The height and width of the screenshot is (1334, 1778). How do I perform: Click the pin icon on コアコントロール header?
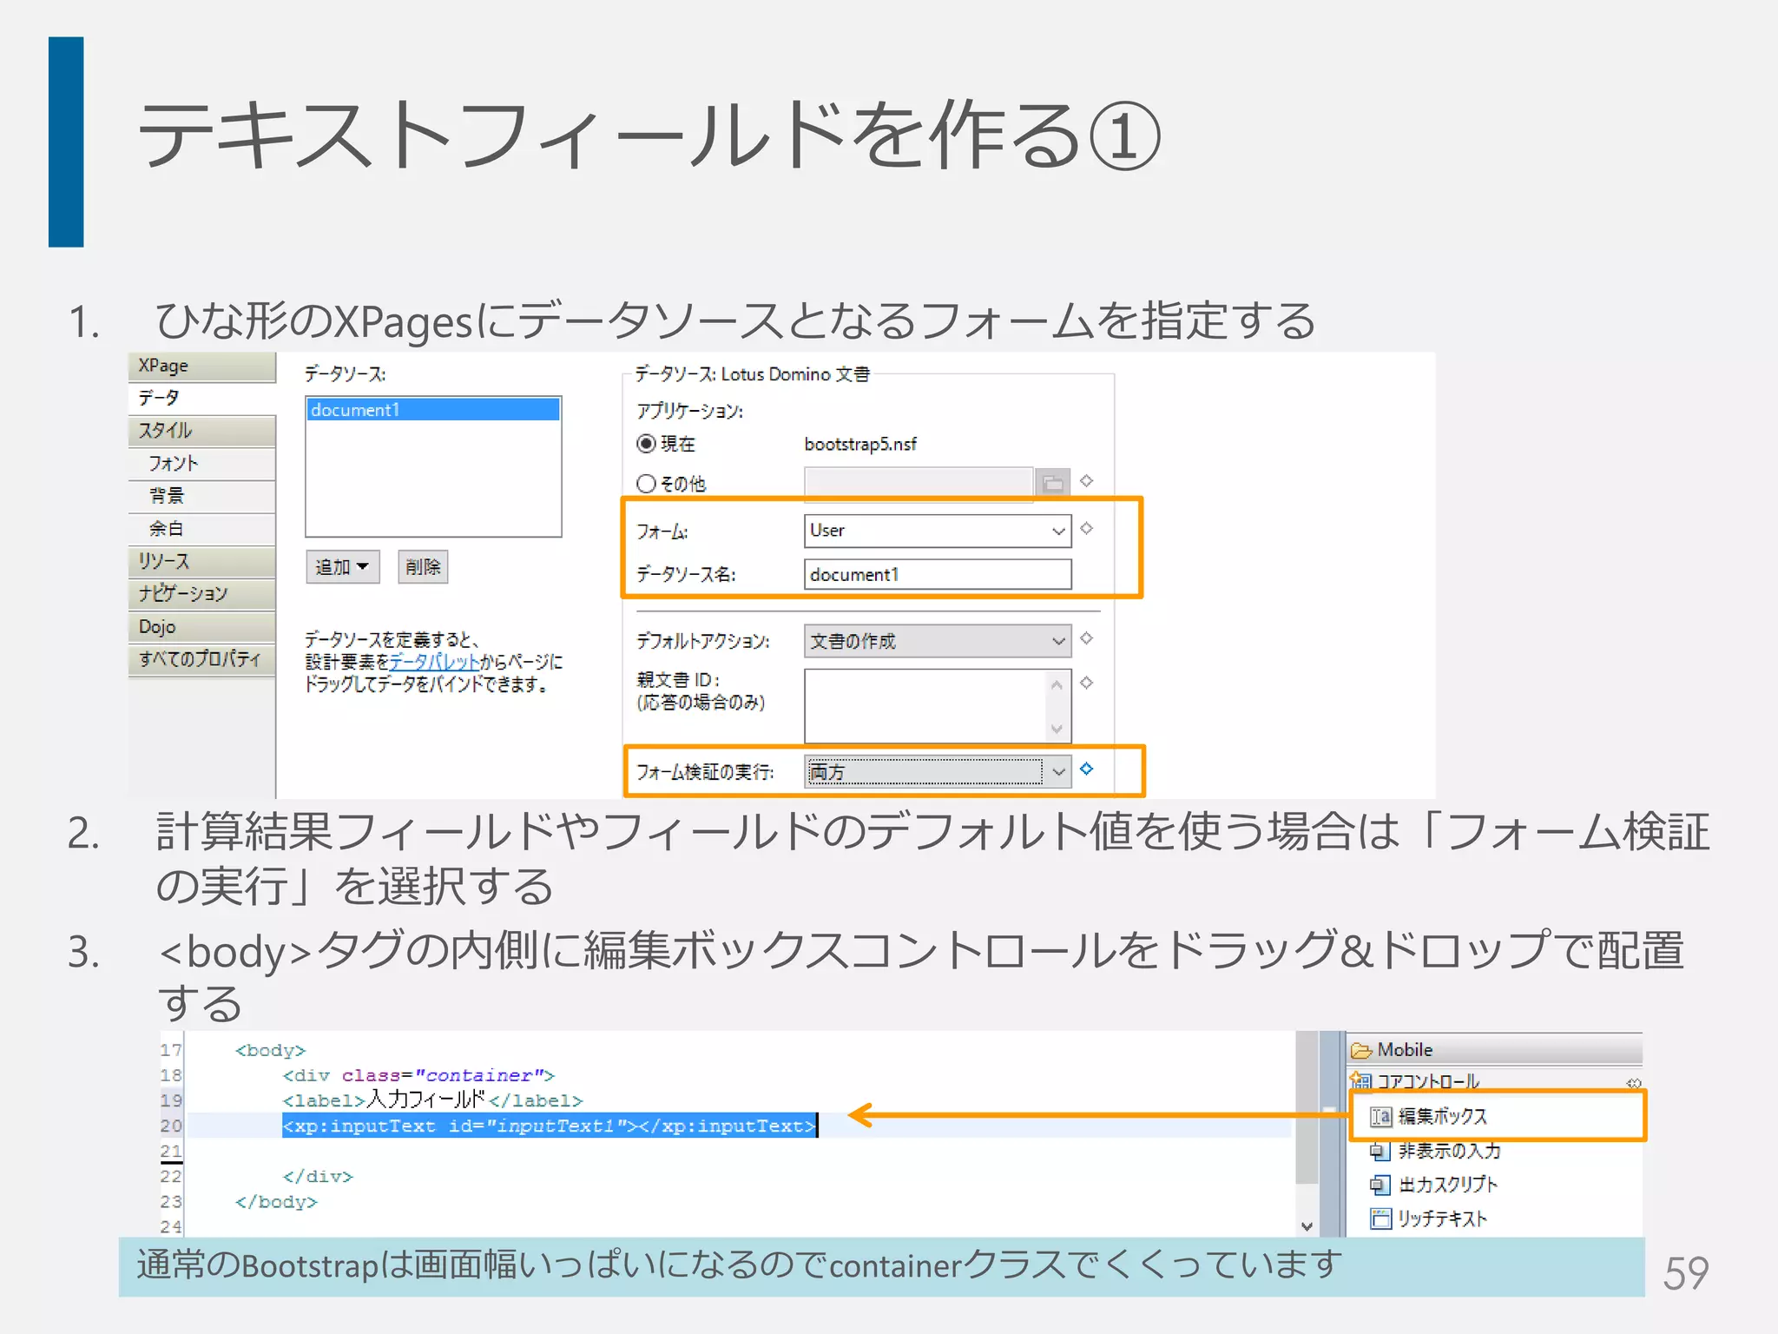(1633, 1082)
